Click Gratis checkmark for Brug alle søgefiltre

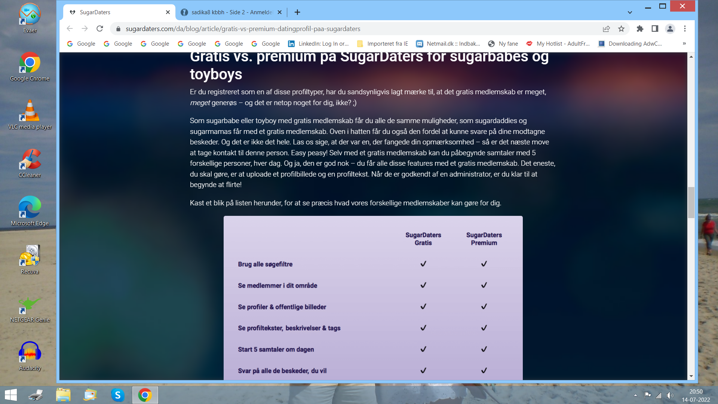click(423, 264)
